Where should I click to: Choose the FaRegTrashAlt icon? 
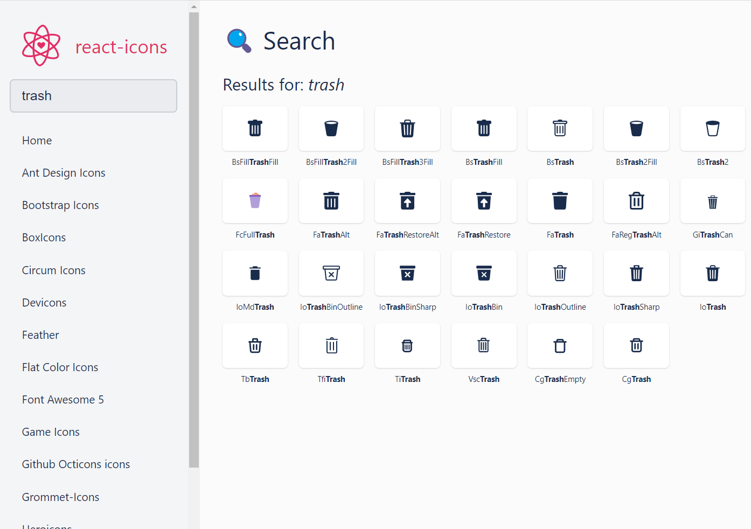point(637,201)
